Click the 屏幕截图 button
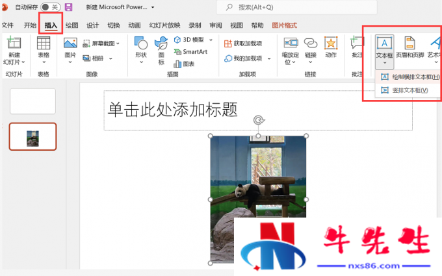 [101, 44]
